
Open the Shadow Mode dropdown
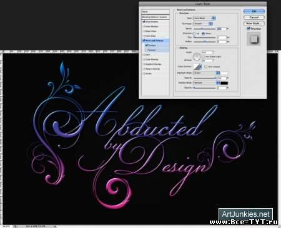(x=207, y=83)
